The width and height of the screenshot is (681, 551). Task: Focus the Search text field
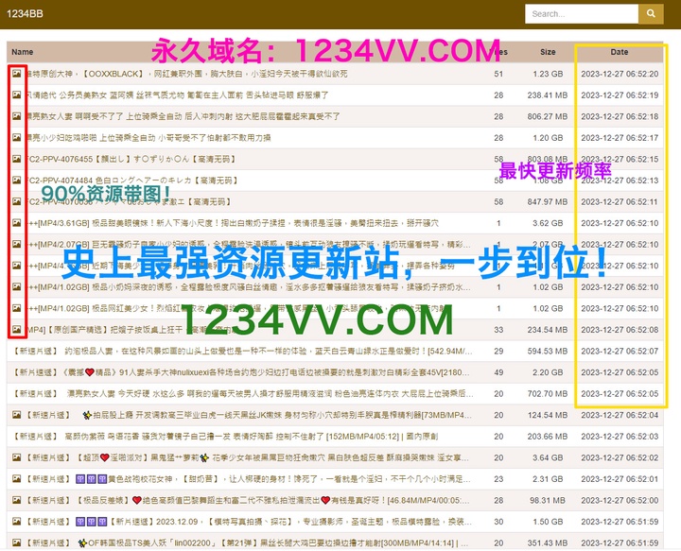point(581,14)
